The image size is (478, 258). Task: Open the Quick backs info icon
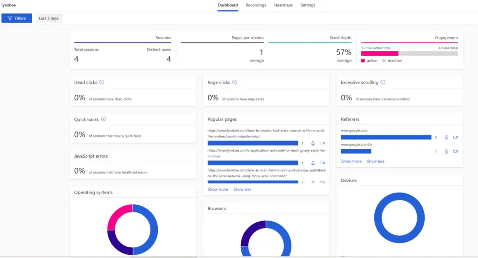click(103, 119)
